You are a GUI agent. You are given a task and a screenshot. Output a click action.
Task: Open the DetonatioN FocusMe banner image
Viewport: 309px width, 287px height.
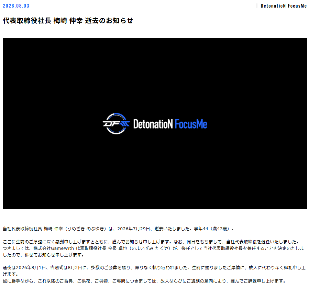(155, 124)
